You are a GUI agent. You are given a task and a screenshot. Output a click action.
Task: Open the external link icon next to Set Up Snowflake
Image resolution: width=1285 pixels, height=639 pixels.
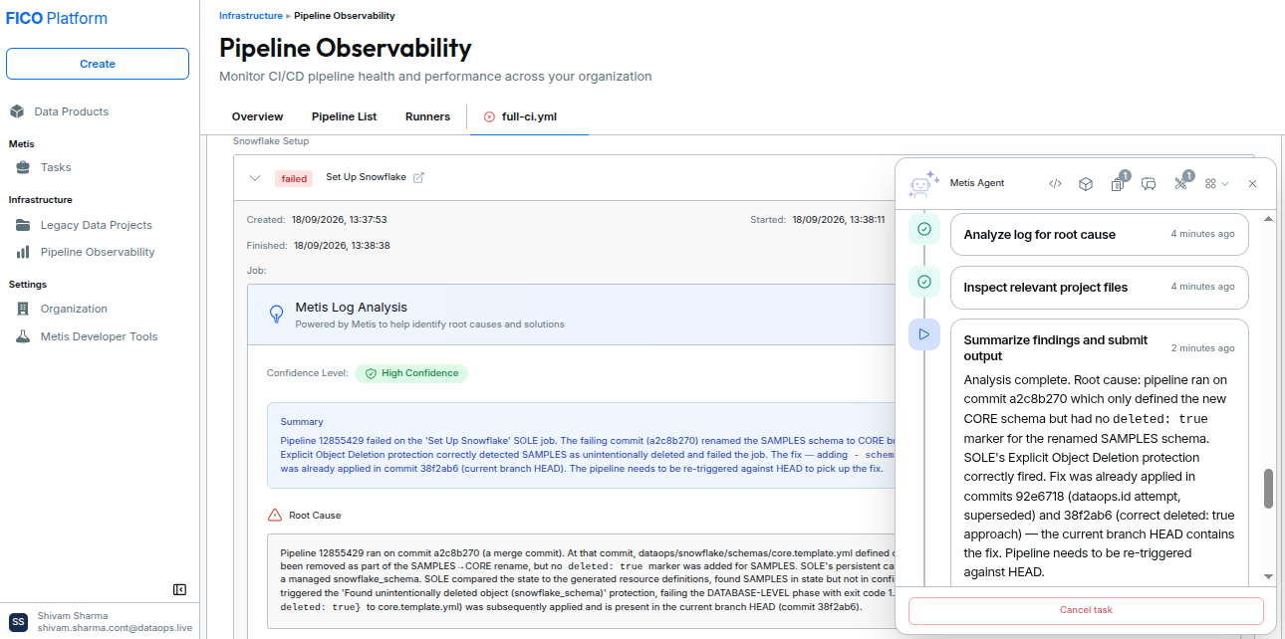click(x=418, y=177)
